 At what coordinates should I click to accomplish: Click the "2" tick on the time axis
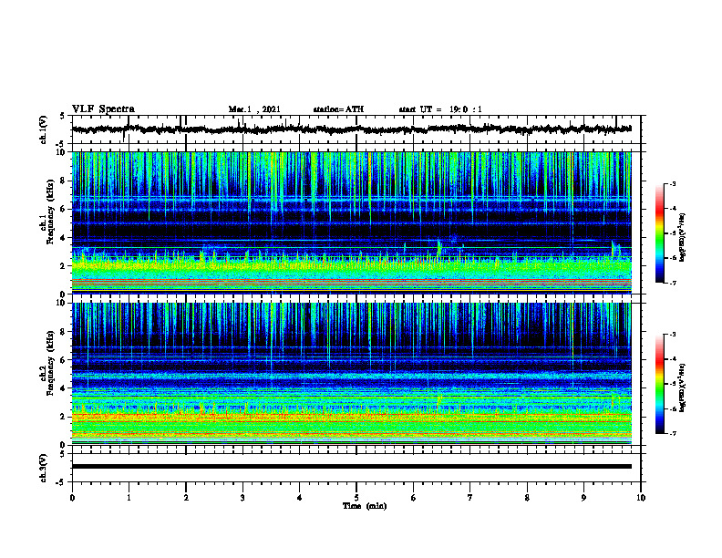pos(186,498)
